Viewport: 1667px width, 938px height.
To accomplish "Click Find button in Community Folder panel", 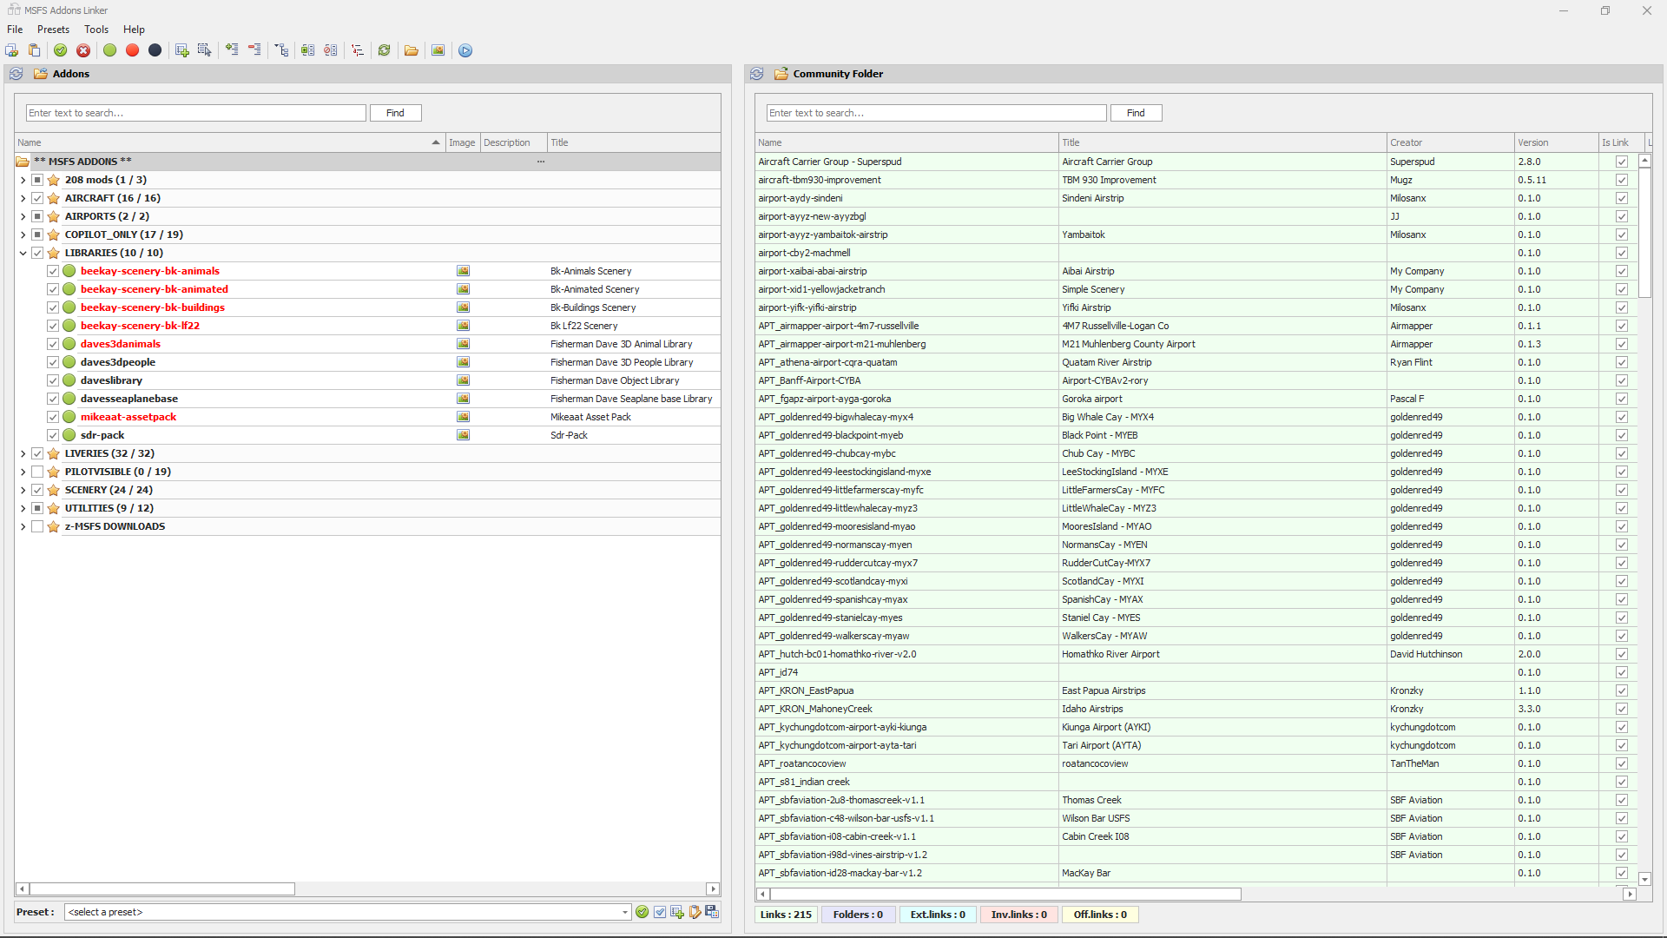I will point(1136,113).
